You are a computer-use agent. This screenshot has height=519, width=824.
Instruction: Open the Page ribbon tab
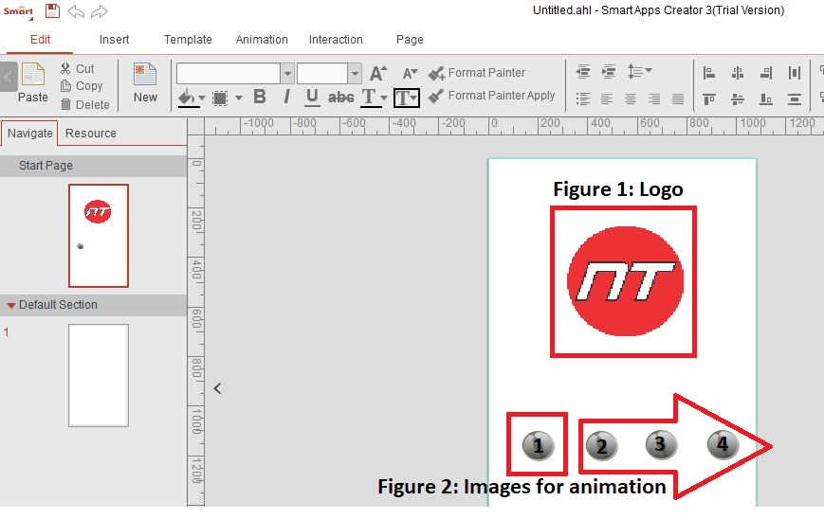pos(410,40)
